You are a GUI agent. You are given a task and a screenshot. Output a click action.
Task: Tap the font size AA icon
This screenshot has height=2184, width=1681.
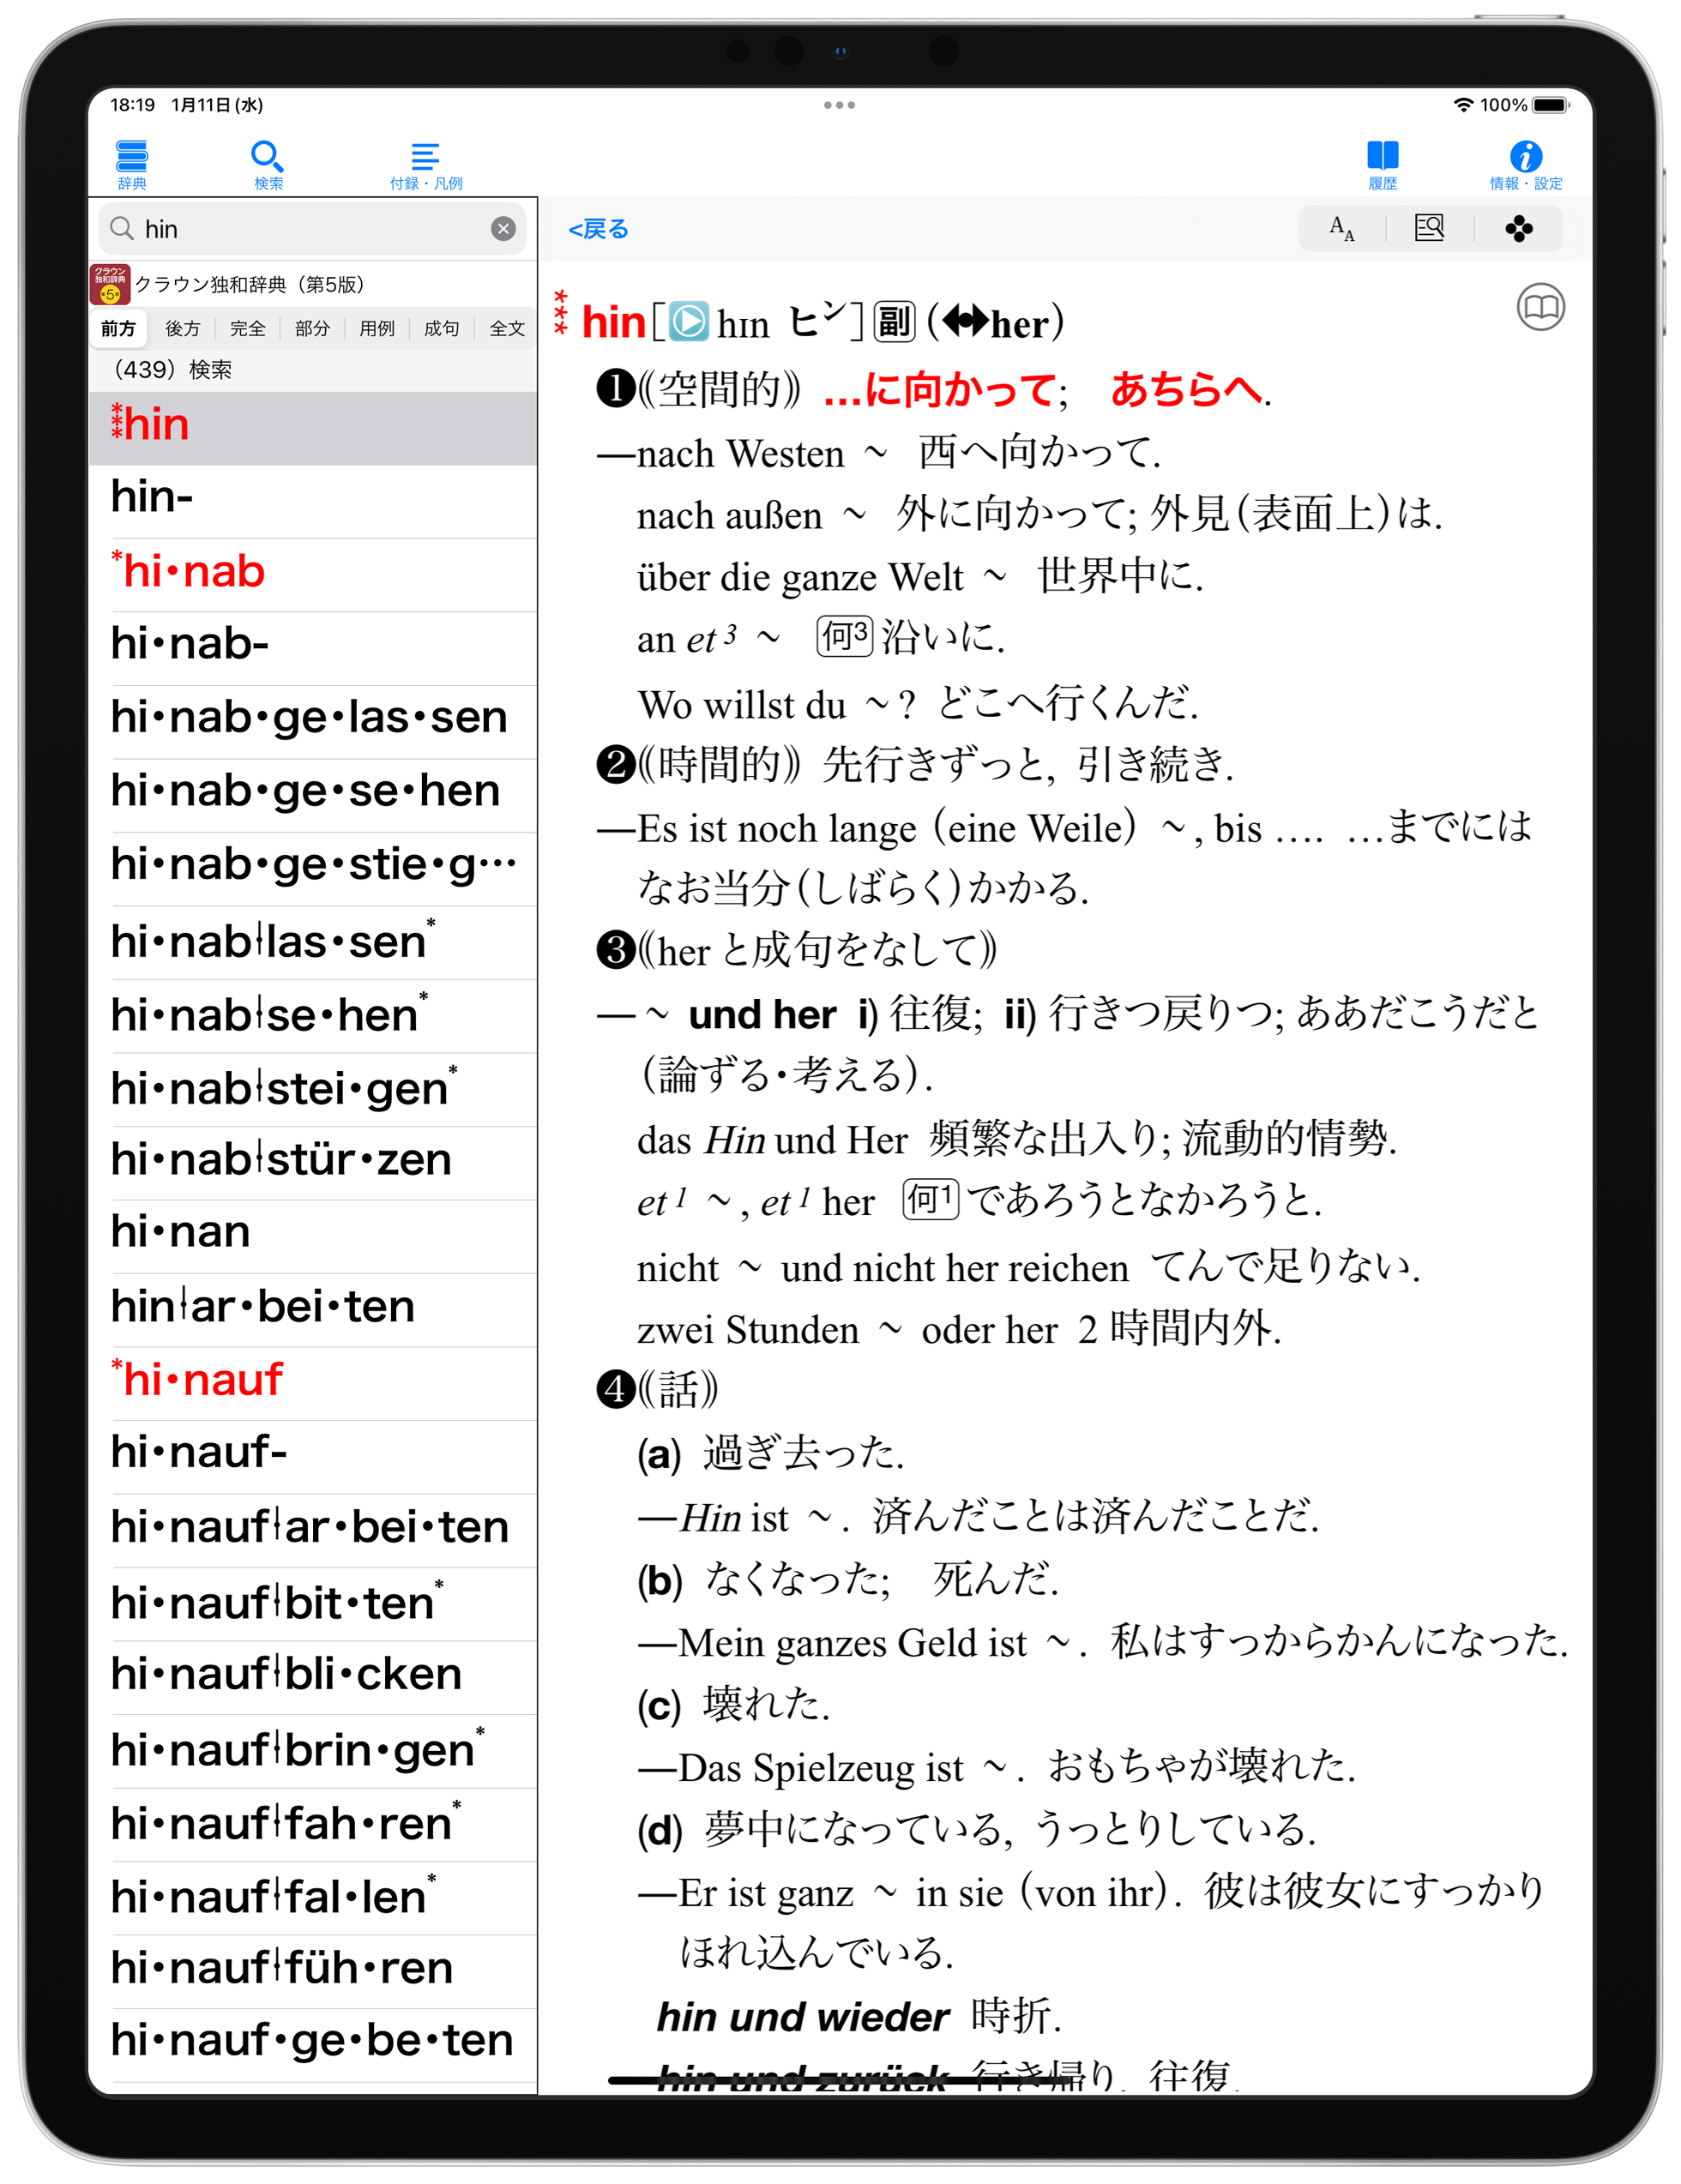tap(1341, 229)
